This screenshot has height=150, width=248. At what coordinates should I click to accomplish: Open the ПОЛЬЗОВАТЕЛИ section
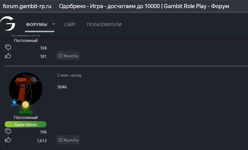click(104, 25)
